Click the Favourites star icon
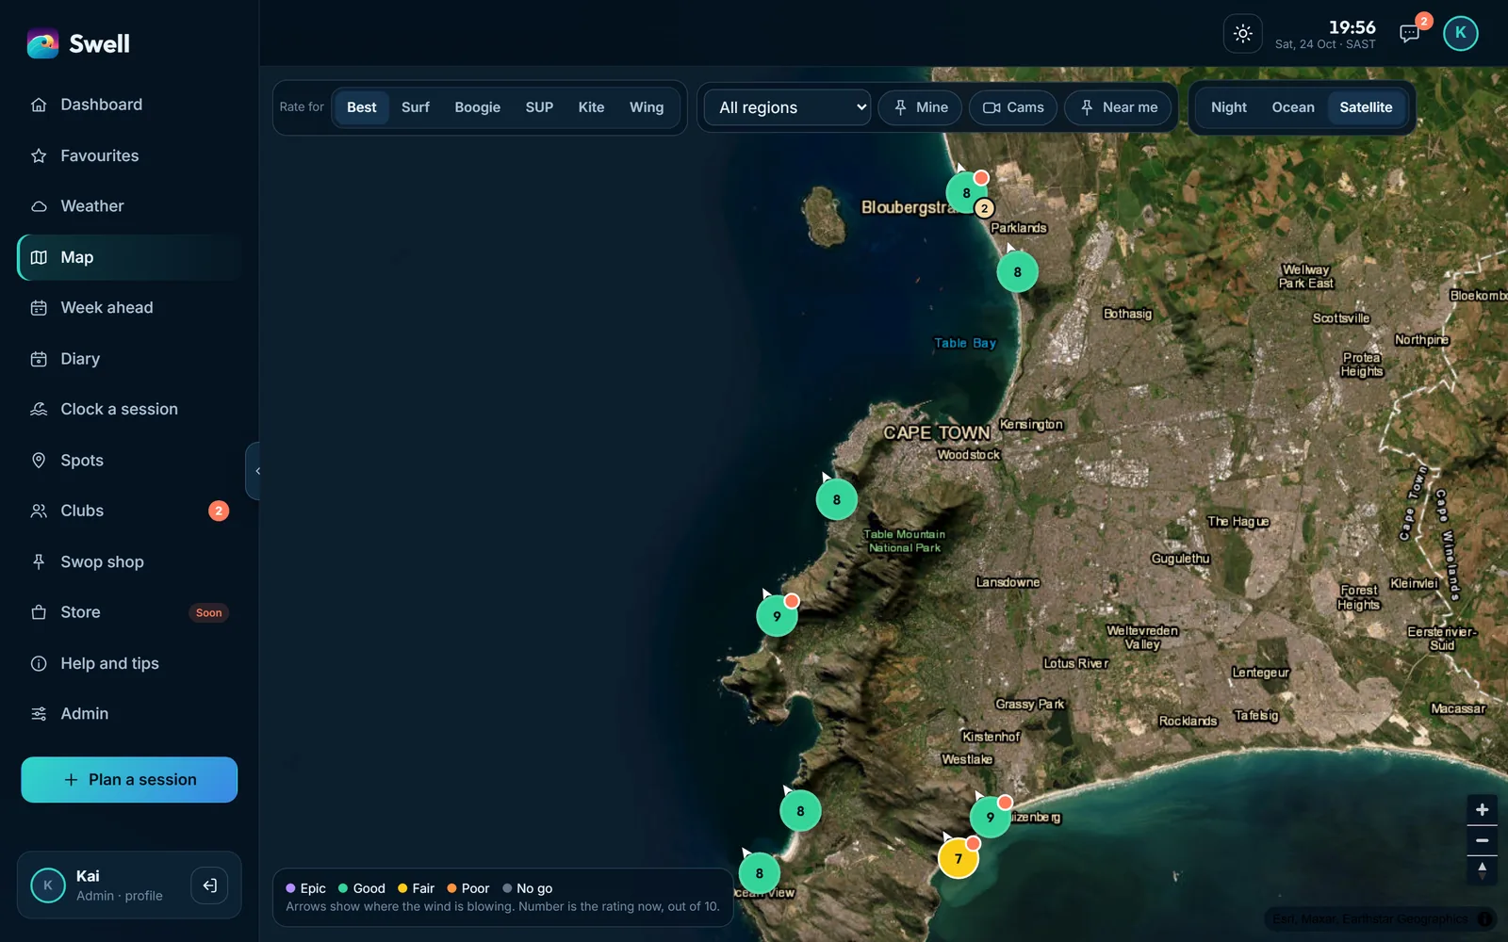Screen dimensions: 1508x942 39,155
